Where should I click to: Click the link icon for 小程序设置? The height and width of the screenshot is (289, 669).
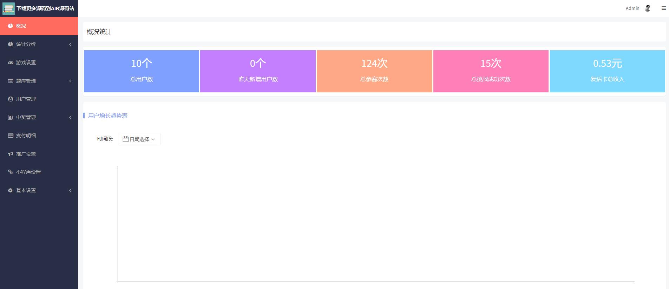point(11,172)
